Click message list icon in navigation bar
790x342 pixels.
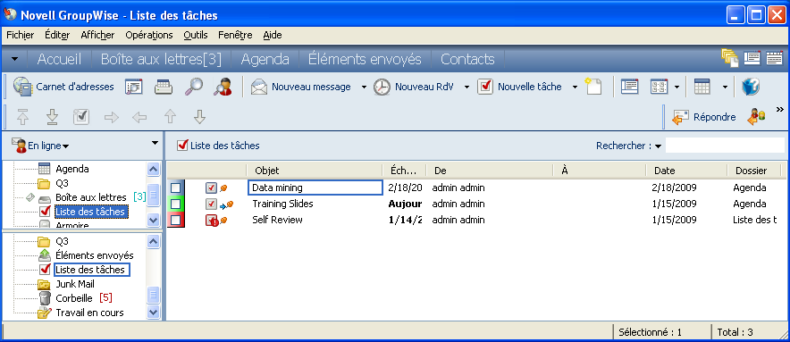[752, 58]
